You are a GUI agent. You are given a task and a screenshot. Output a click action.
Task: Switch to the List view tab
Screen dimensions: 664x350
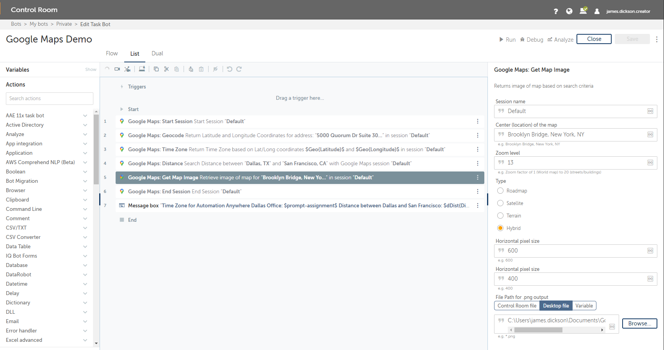pos(135,54)
